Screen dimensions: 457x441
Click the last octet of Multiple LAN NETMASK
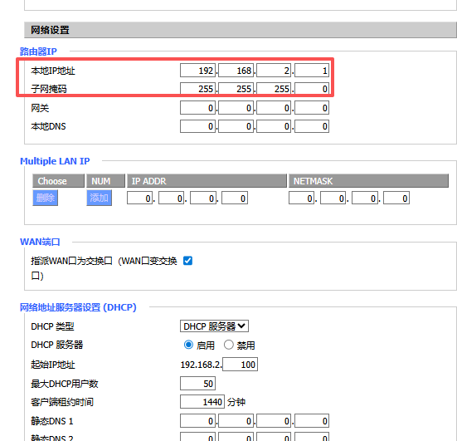click(396, 198)
